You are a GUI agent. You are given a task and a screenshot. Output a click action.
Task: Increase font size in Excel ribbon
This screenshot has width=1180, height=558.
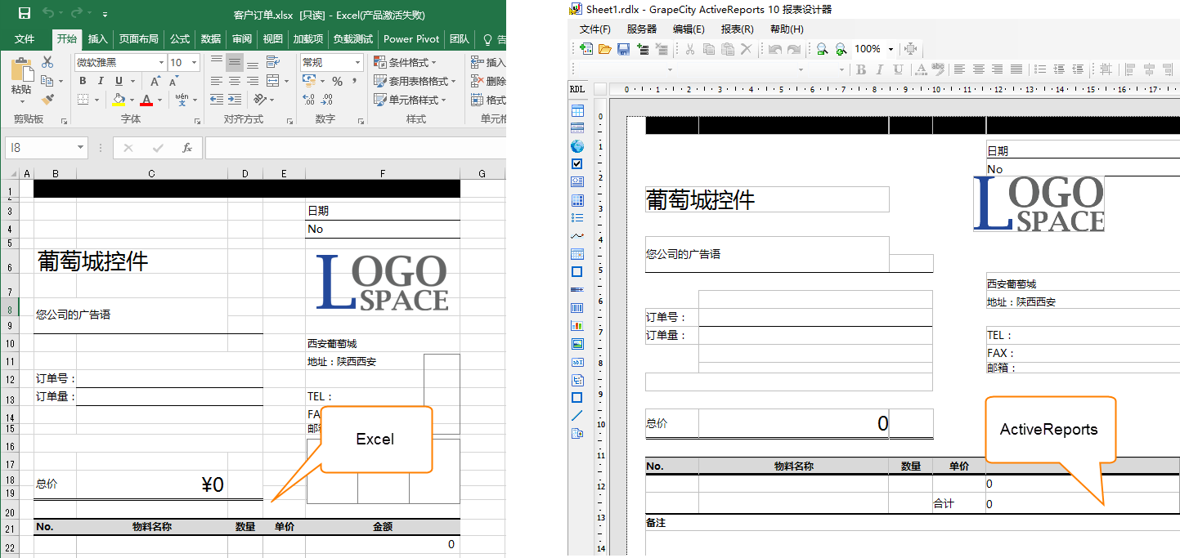[155, 81]
